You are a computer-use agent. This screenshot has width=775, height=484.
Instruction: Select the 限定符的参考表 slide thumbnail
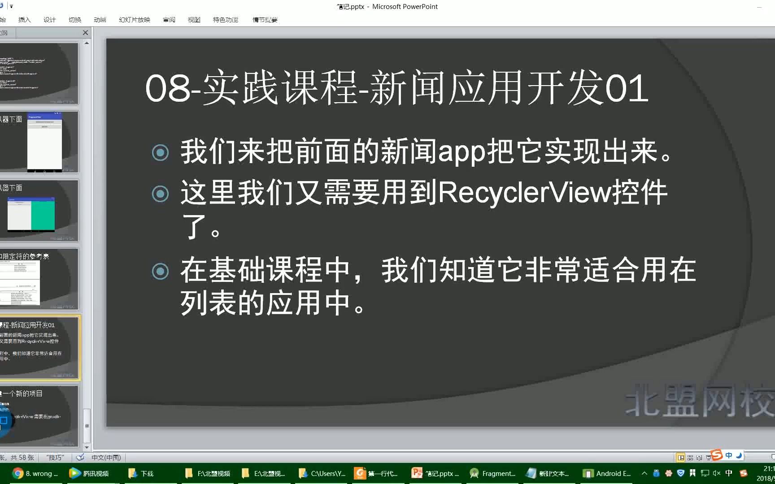point(39,279)
